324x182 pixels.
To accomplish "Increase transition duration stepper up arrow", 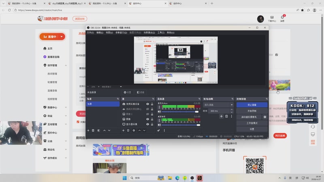I will tap(232, 110).
